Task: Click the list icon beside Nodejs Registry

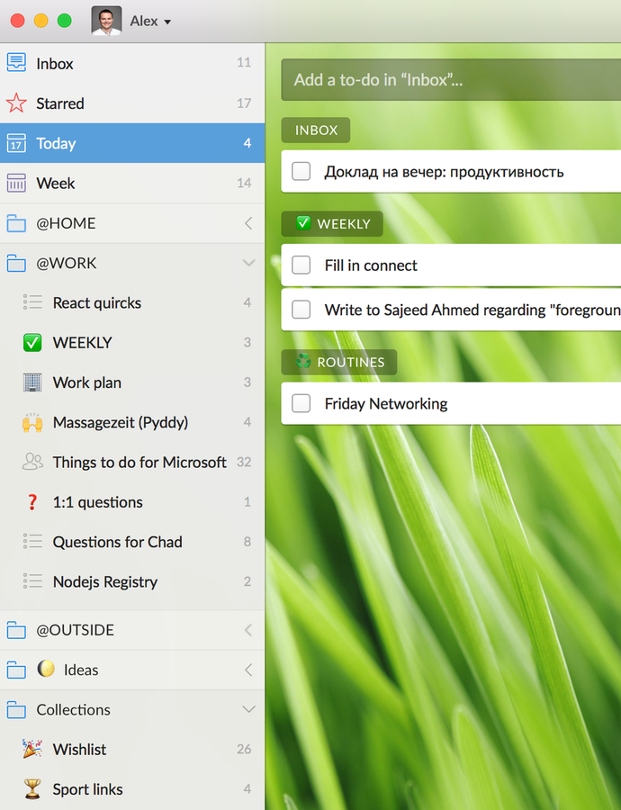Action: point(32,581)
